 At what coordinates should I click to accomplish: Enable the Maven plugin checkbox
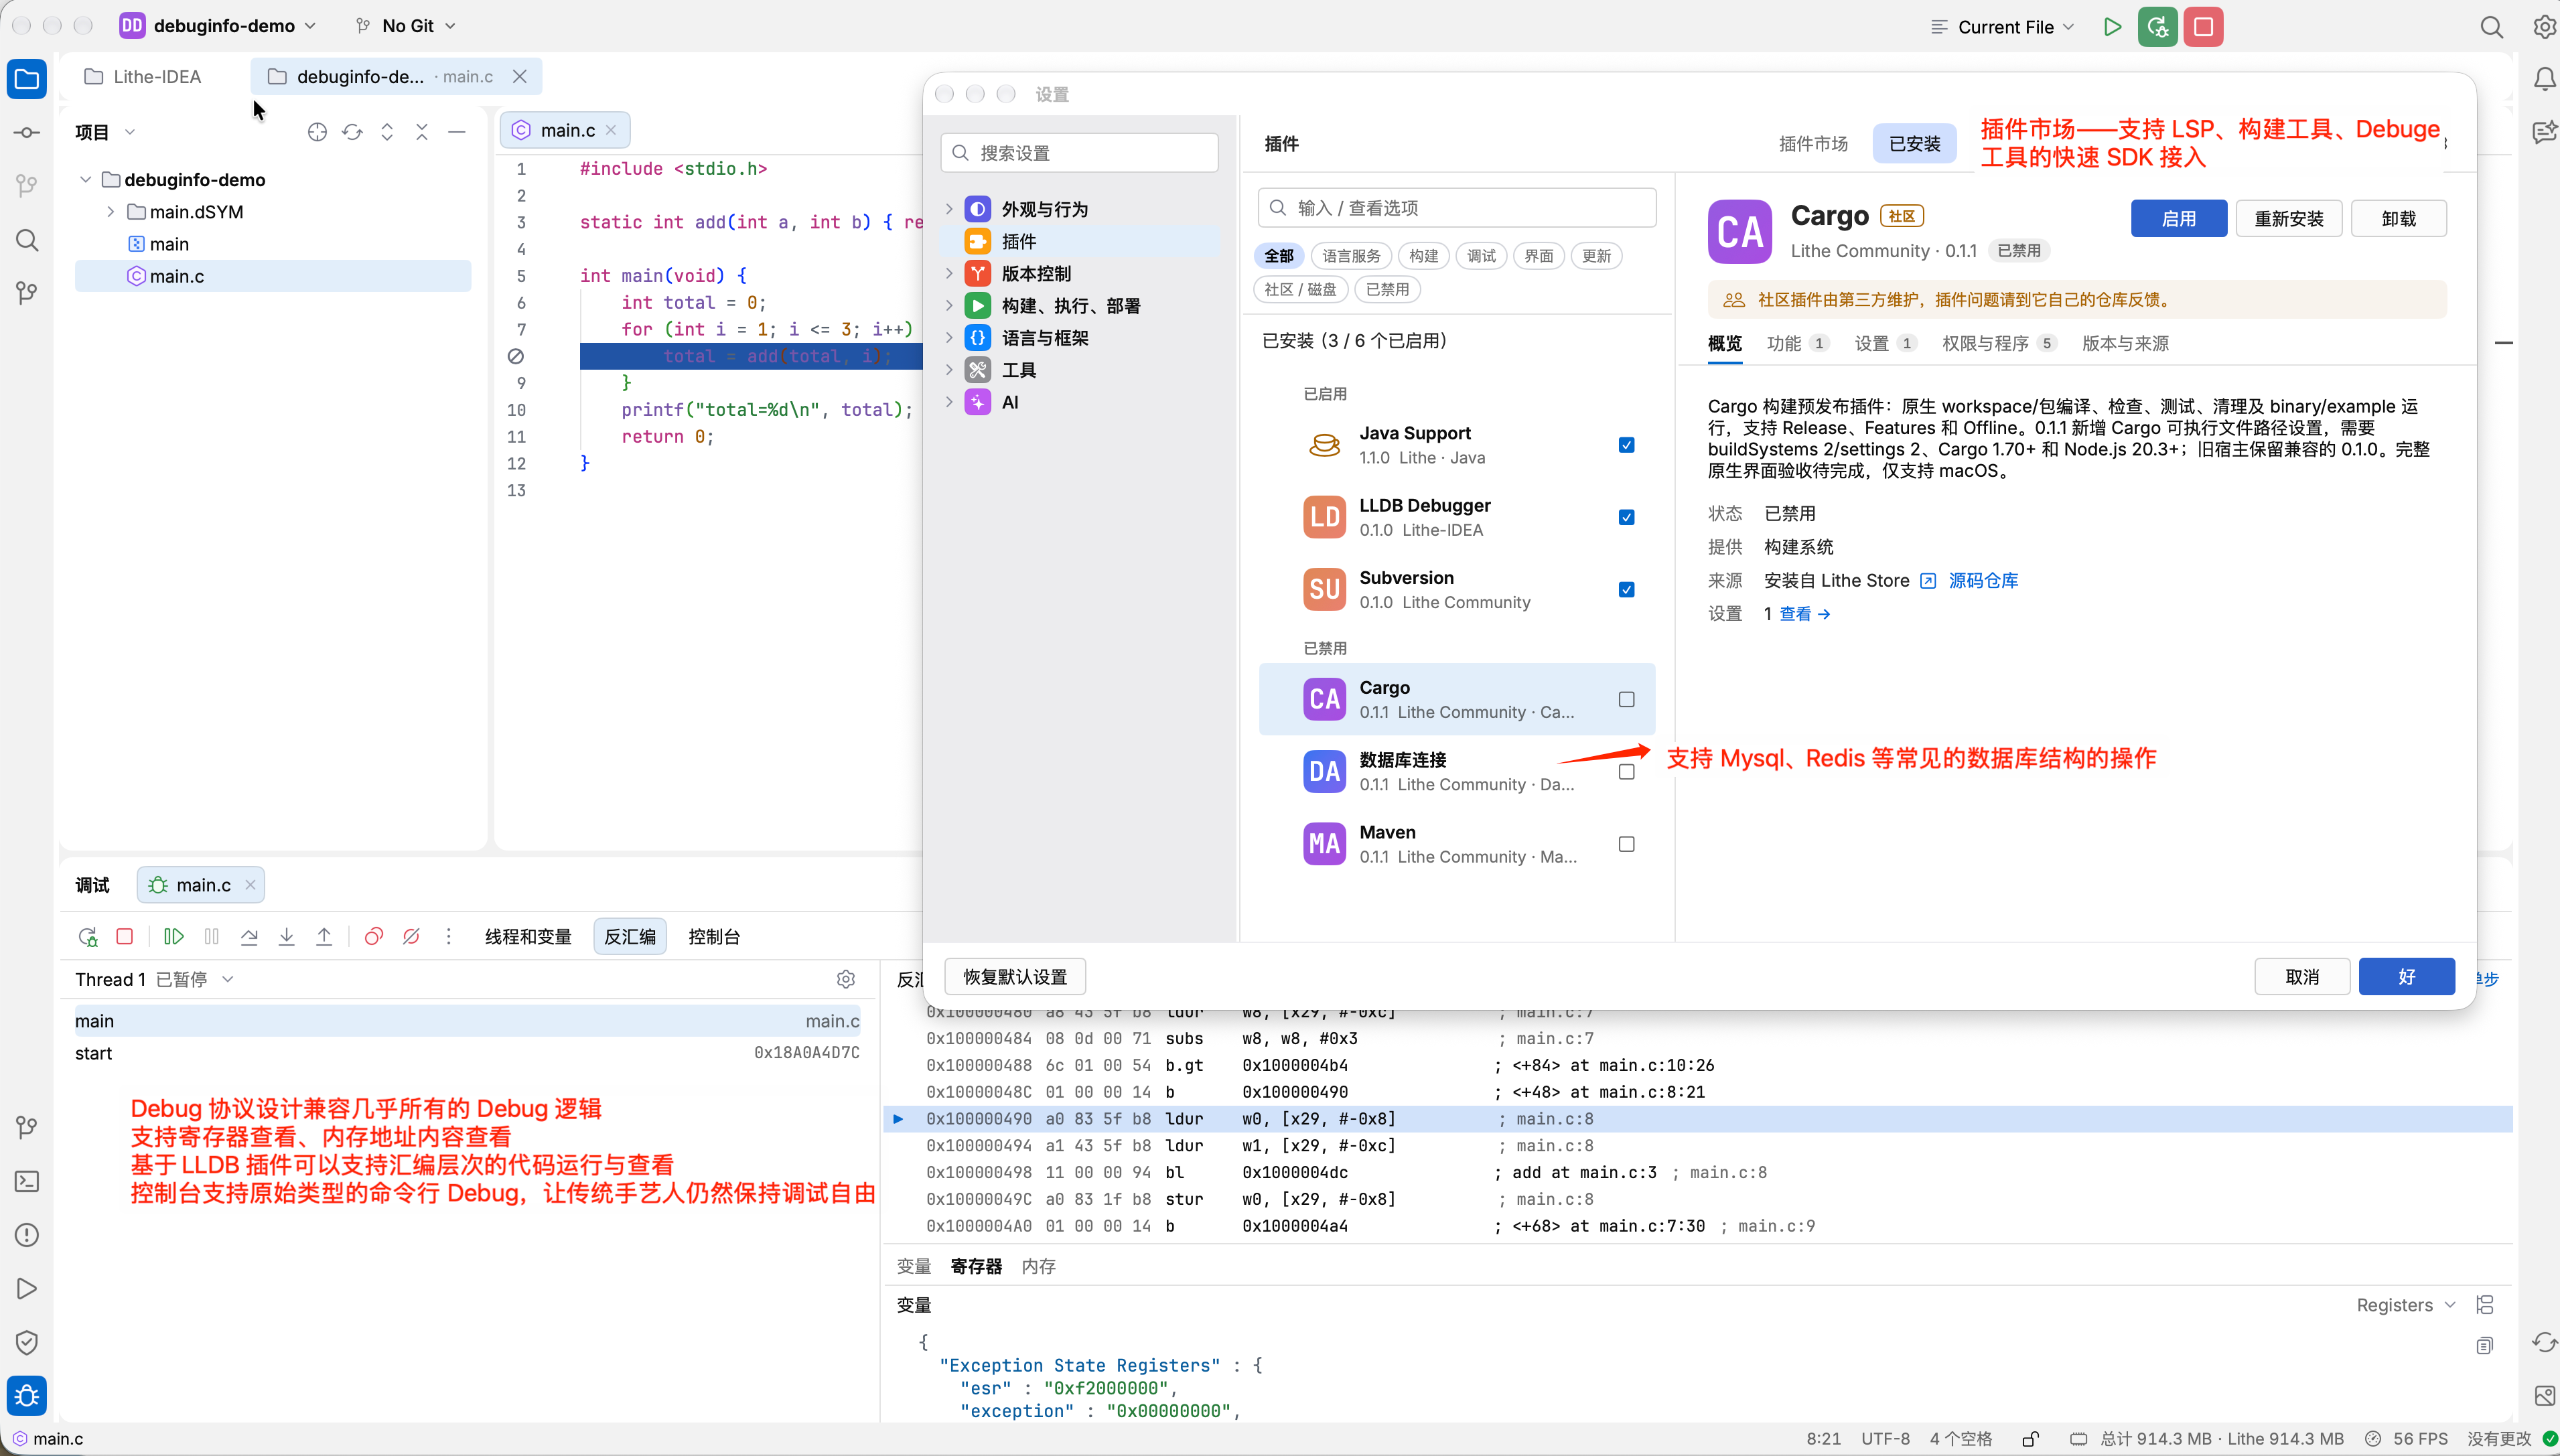[1627, 845]
